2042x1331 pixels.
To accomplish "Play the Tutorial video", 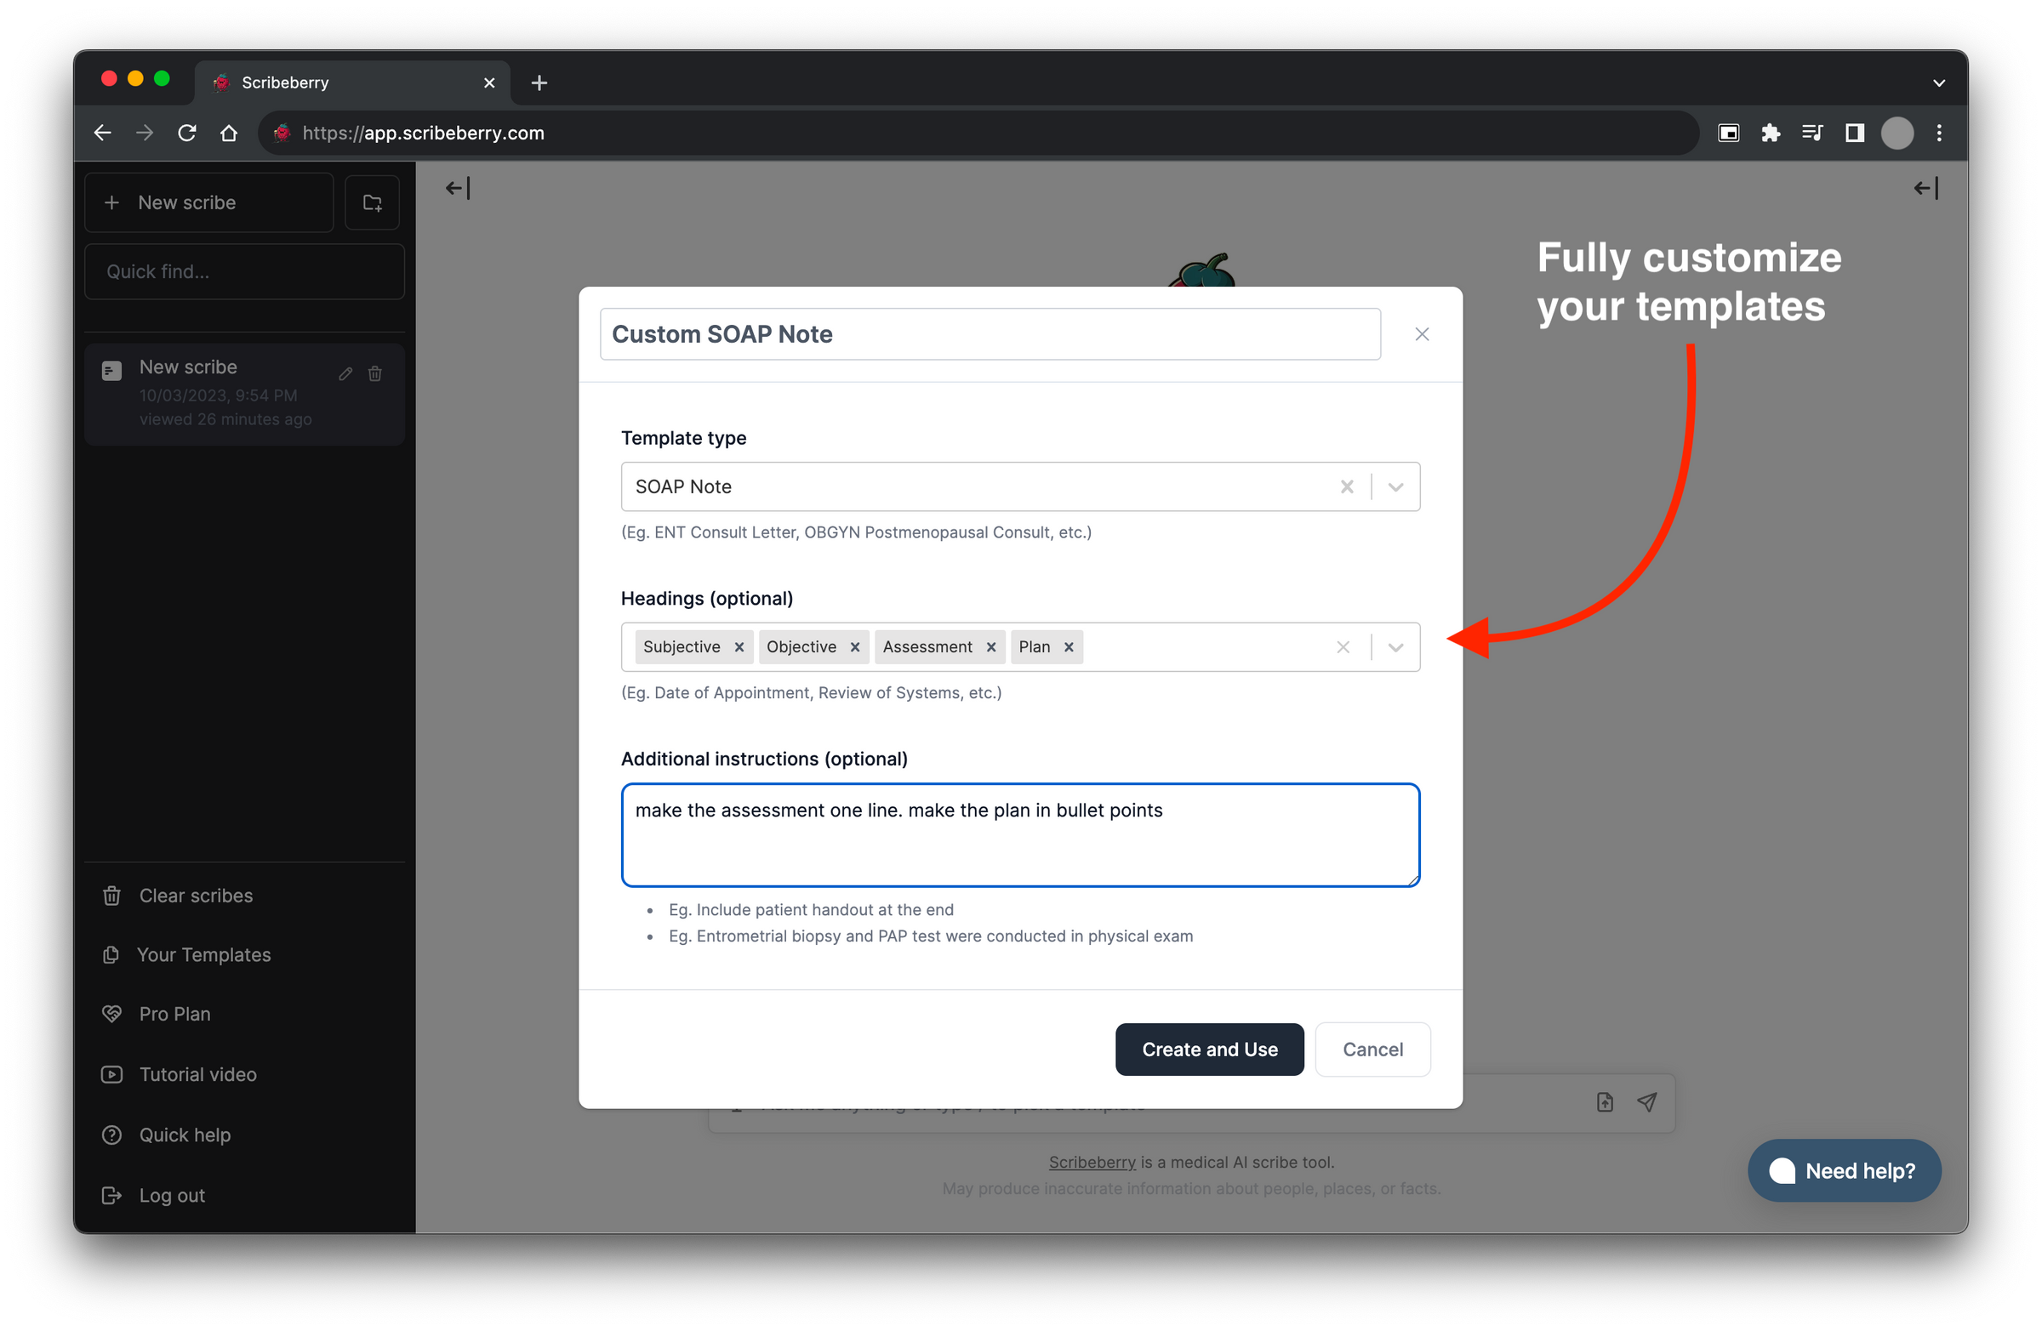I will click(x=197, y=1073).
